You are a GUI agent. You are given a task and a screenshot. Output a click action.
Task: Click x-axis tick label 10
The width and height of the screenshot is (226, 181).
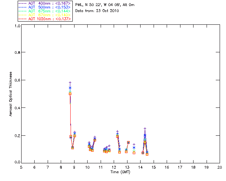click(87, 167)
